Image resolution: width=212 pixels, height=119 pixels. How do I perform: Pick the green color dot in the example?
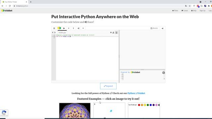coord(148,105)
